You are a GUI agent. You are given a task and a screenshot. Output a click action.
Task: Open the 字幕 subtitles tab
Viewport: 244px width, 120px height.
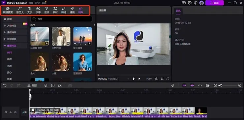tap(38, 11)
